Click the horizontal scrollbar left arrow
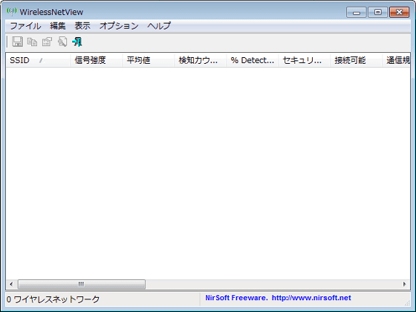416x312 pixels. 11,284
